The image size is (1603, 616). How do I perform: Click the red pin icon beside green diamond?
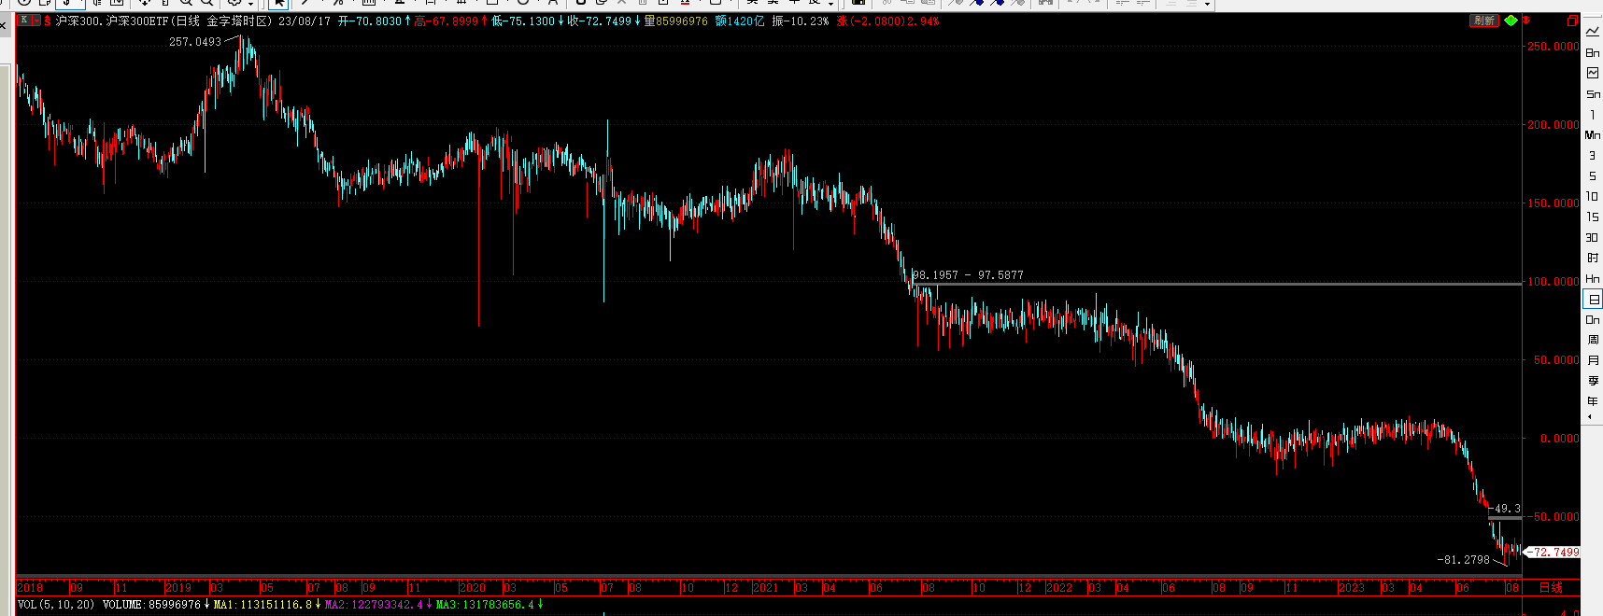pos(1526,21)
